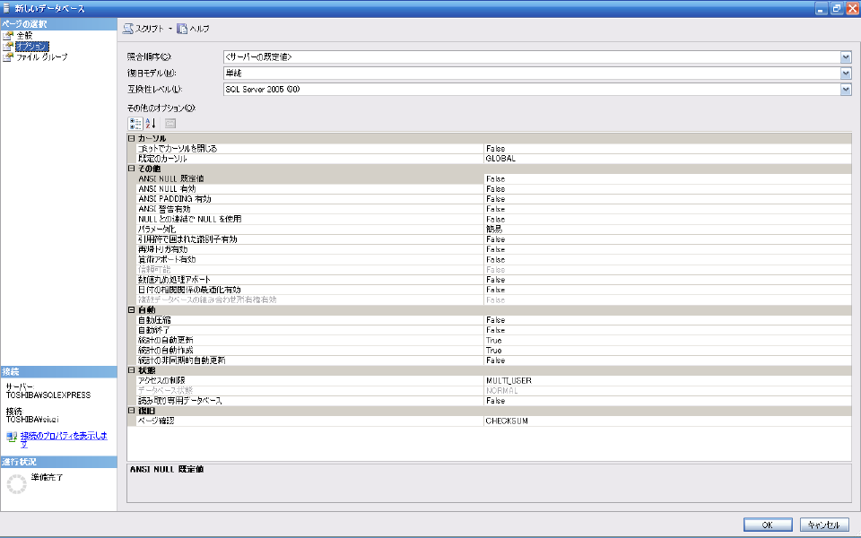Collapse the 復旧 category
Screen dimensions: 861x538
point(131,410)
